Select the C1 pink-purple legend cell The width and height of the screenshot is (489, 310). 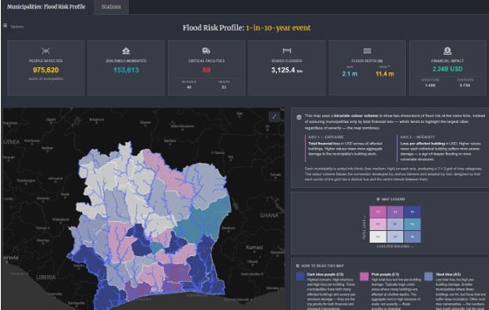coord(378,212)
